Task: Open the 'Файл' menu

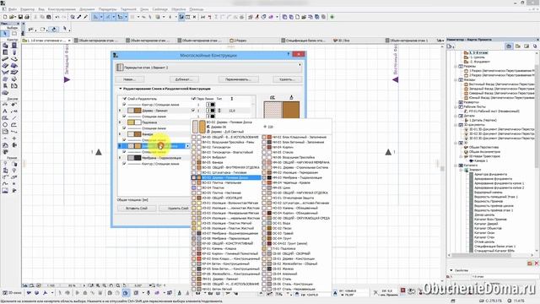Action: coord(13,9)
